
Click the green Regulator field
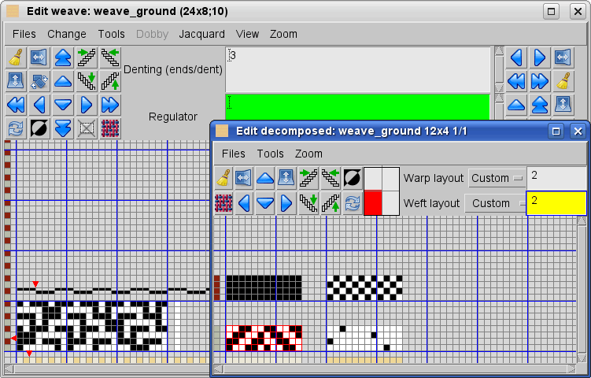point(357,106)
